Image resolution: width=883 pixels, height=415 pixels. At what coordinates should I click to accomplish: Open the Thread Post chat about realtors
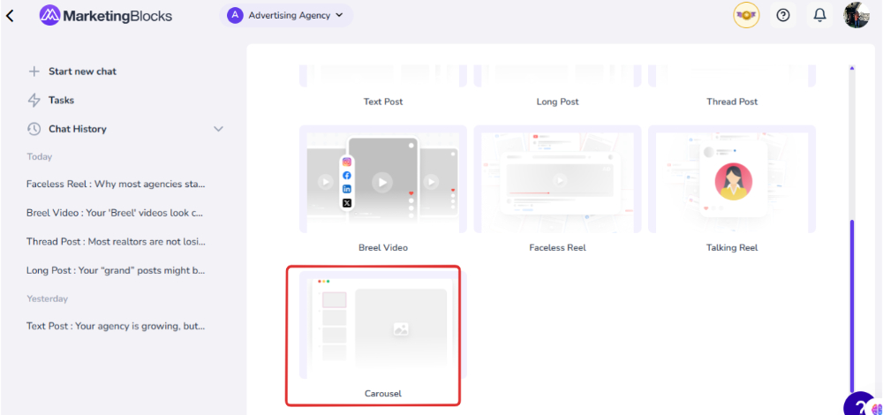tap(116, 241)
